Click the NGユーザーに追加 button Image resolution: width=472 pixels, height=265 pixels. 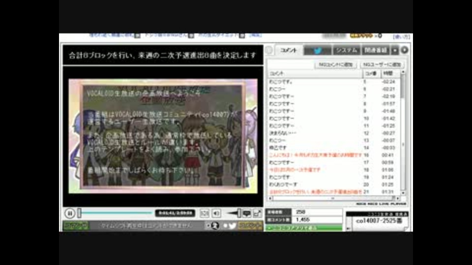point(382,65)
